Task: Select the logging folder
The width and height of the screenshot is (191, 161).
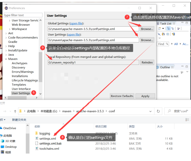Action: coord(45,133)
